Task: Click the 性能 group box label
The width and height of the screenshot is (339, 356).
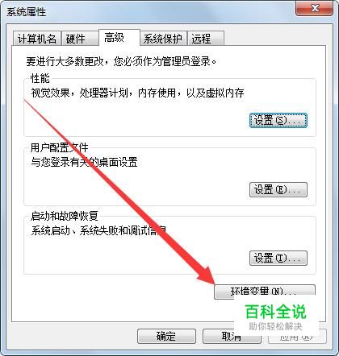Action: (x=40, y=78)
